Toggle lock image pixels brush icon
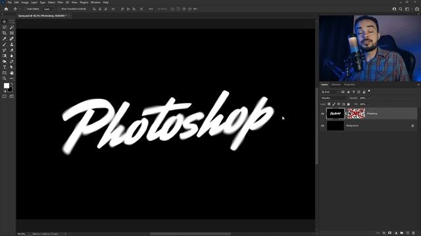 334,104
